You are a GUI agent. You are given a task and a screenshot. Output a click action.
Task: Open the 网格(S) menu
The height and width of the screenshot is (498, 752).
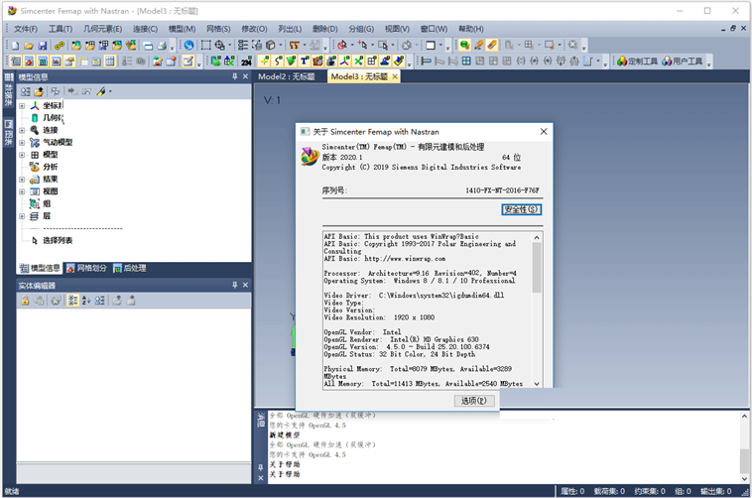pos(218,29)
